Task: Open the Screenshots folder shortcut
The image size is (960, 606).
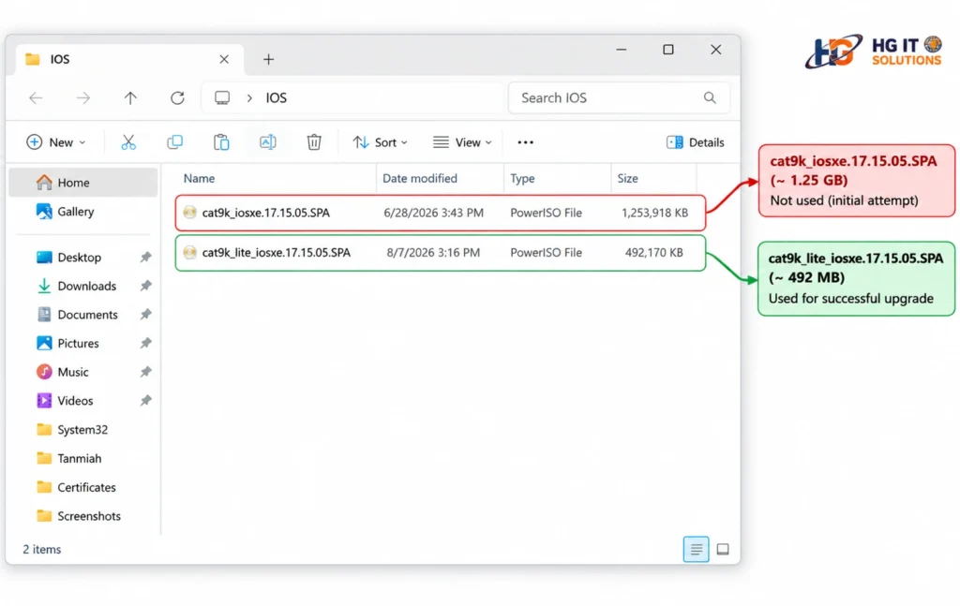Action: coord(83,516)
